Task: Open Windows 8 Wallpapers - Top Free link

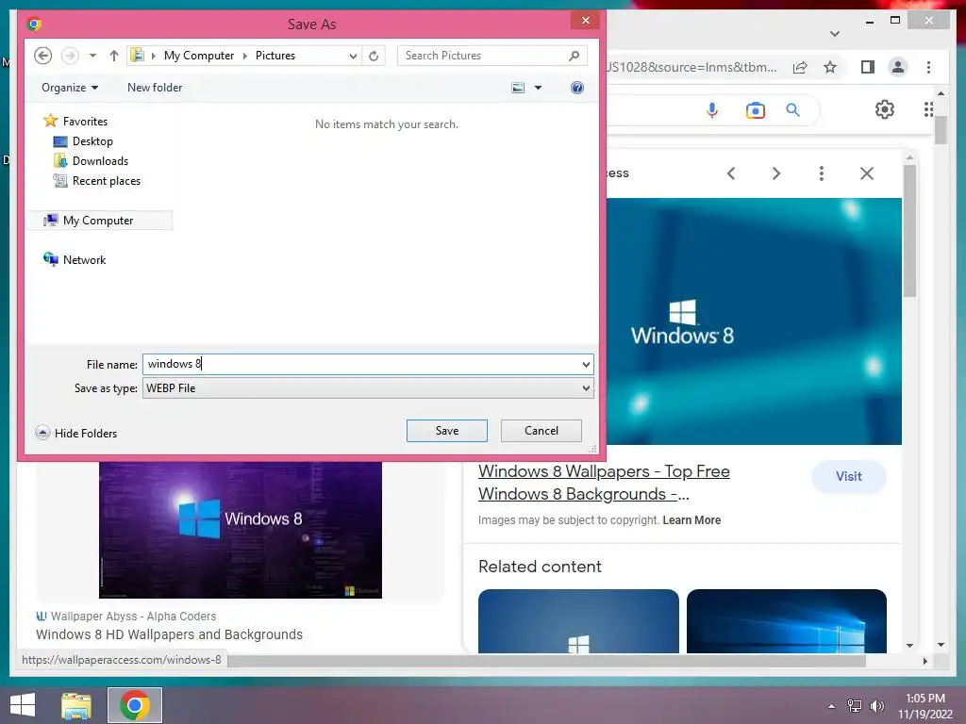Action: [x=604, y=483]
